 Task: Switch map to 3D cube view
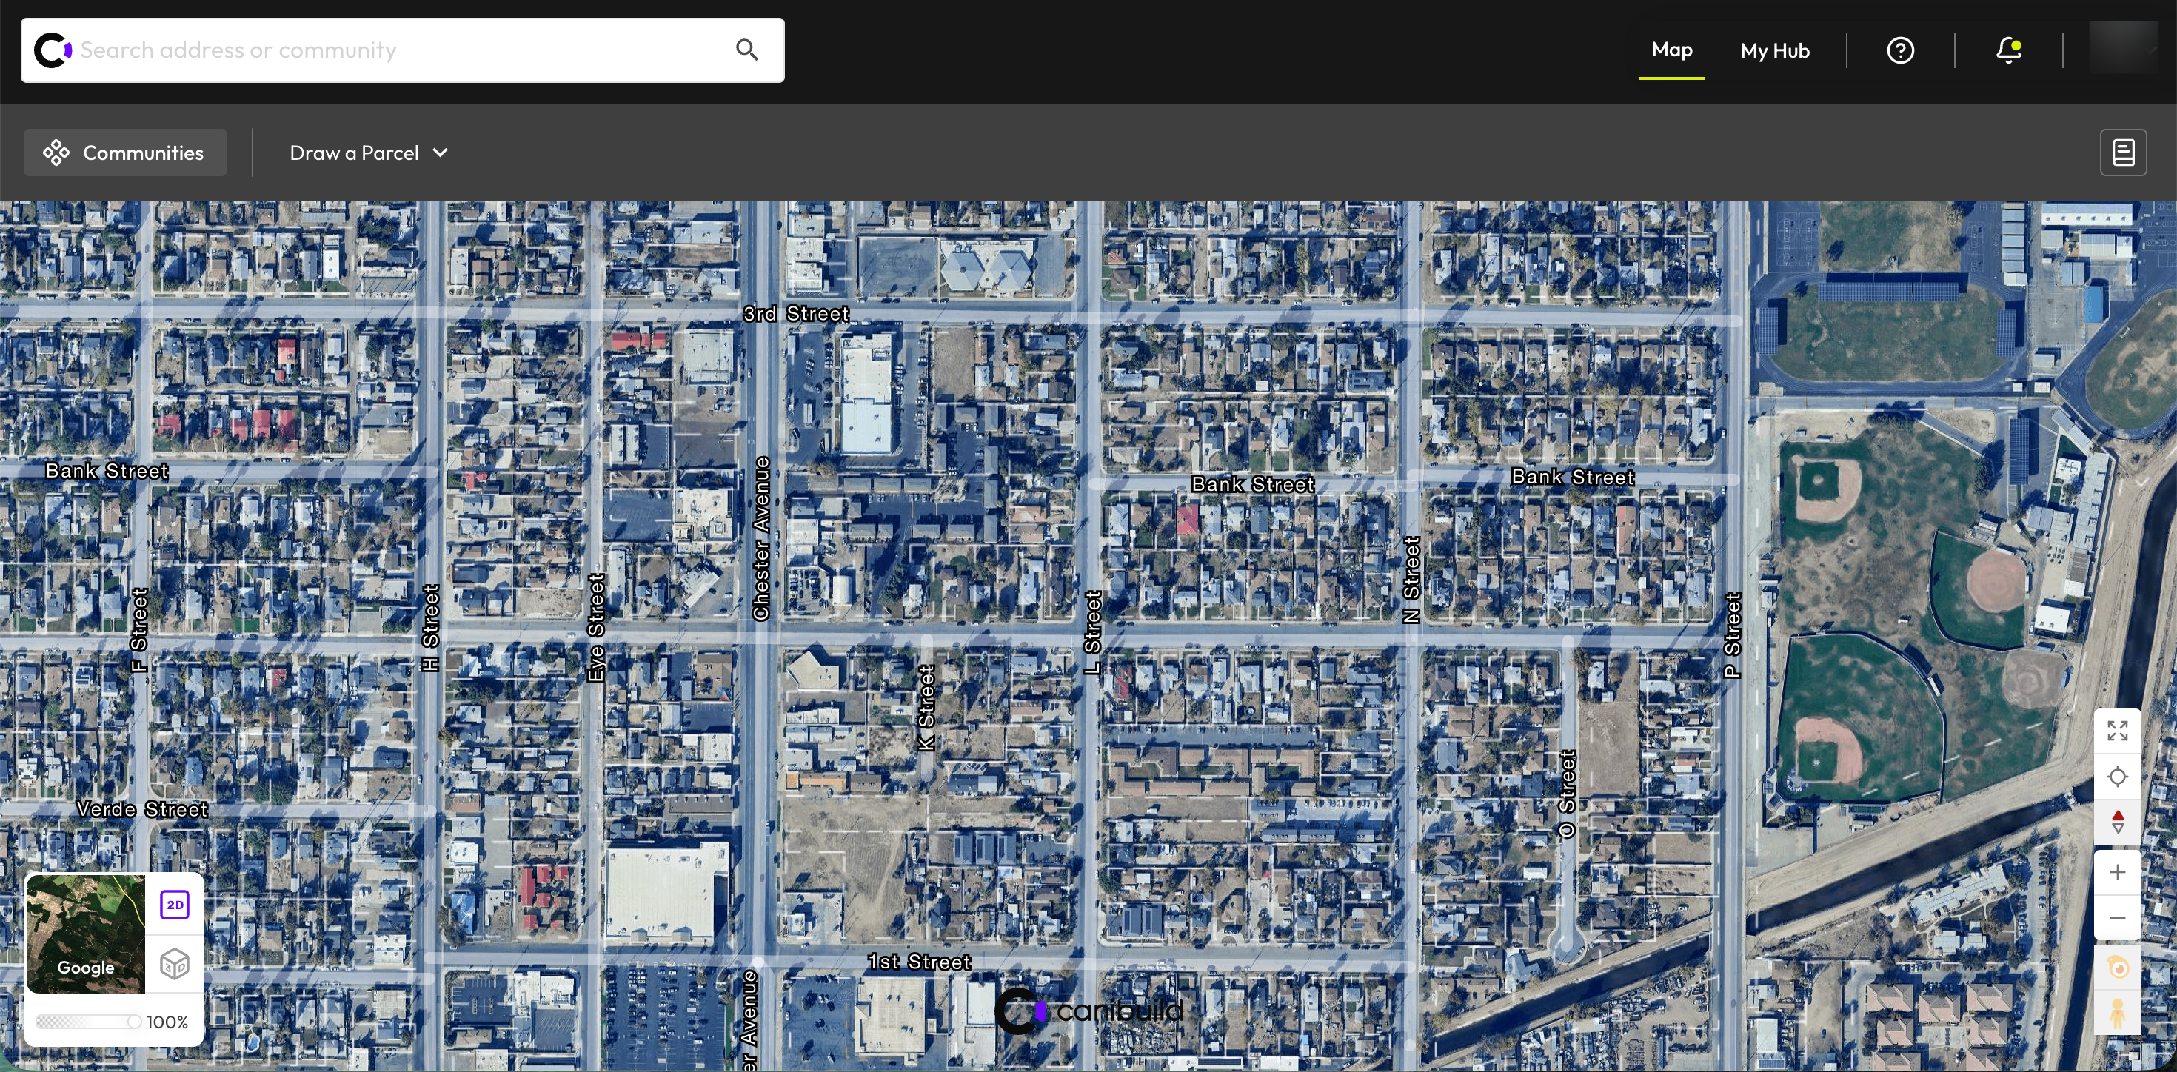[175, 964]
